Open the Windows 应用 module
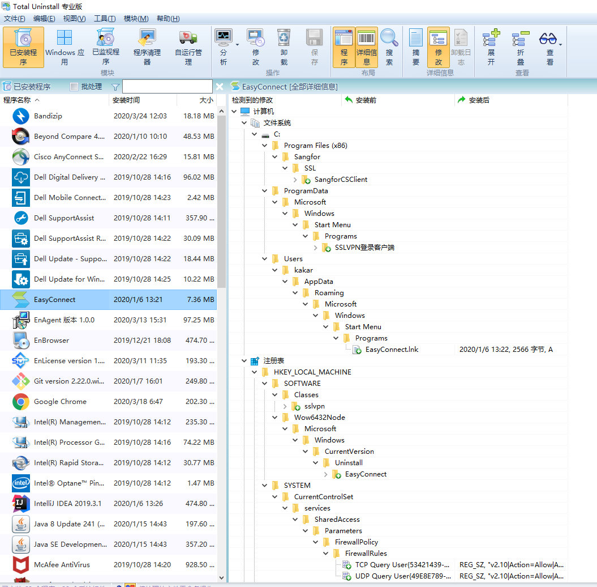Image resolution: width=597 pixels, height=587 pixels. point(64,47)
